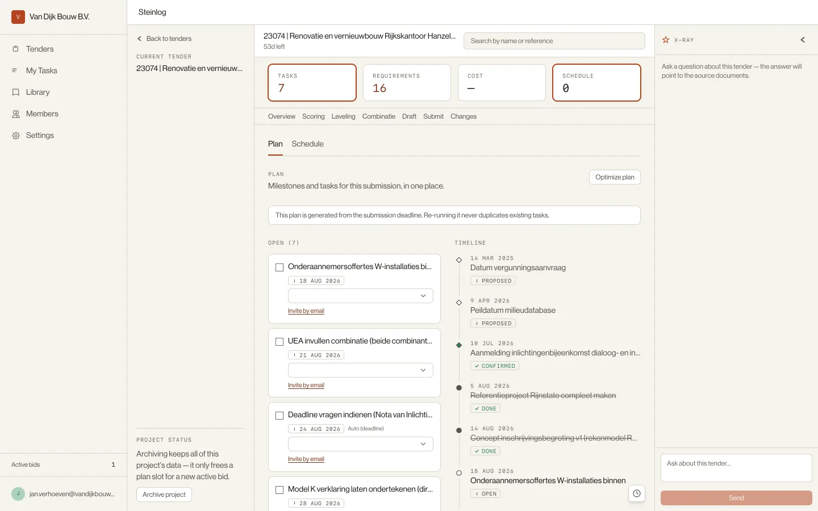Image resolution: width=818 pixels, height=511 pixels.
Task: Open Tenders in the sidebar
Action: pos(40,49)
